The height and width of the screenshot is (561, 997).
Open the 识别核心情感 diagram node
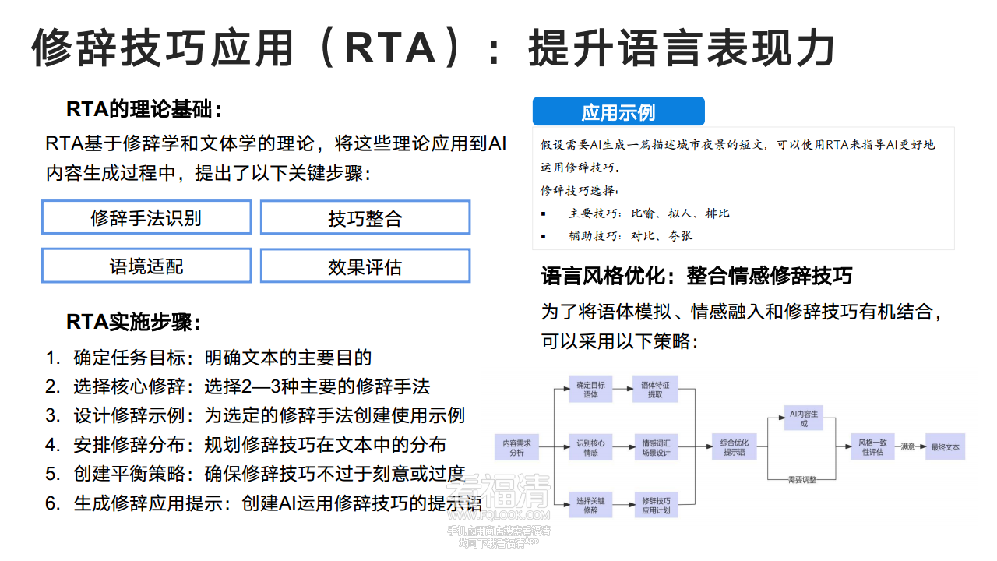tap(591, 447)
